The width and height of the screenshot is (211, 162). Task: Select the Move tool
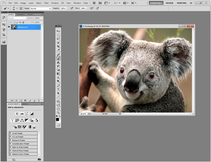click(58, 31)
